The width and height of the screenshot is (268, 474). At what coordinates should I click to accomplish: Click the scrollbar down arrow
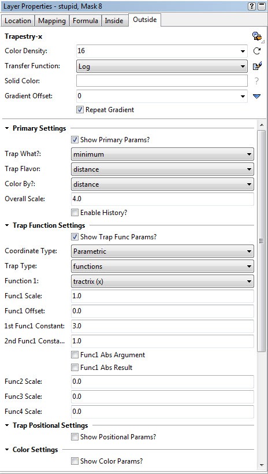tap(262, 465)
